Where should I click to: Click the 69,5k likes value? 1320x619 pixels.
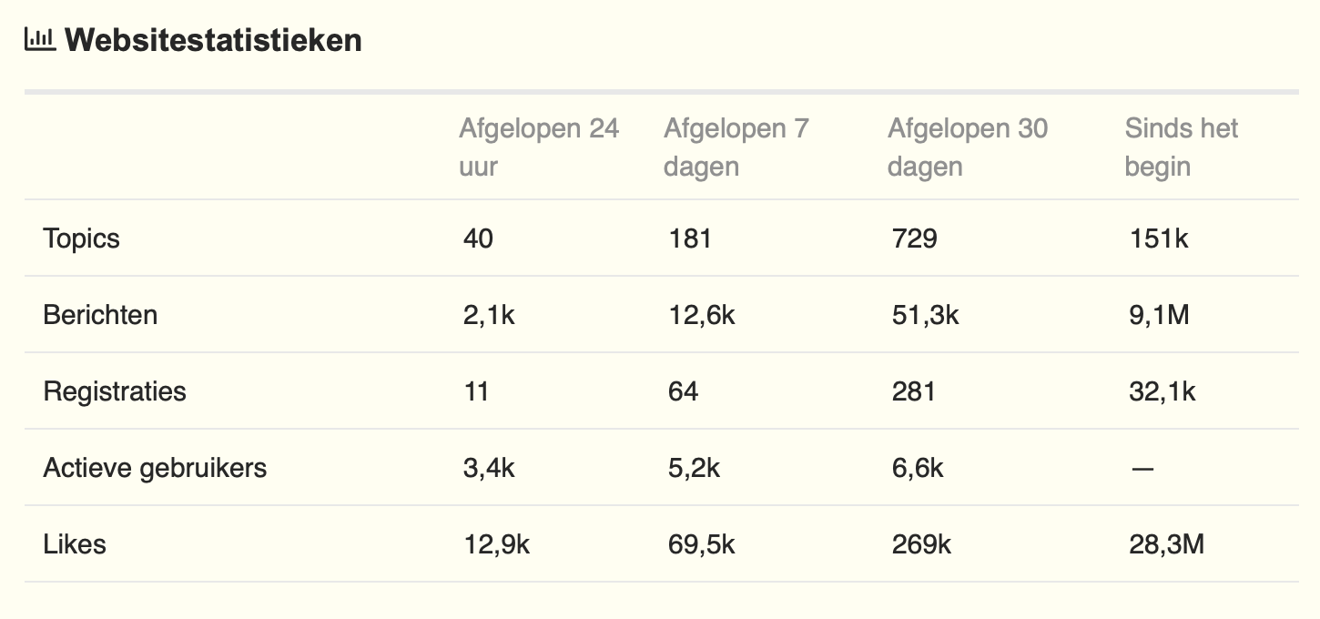(701, 544)
